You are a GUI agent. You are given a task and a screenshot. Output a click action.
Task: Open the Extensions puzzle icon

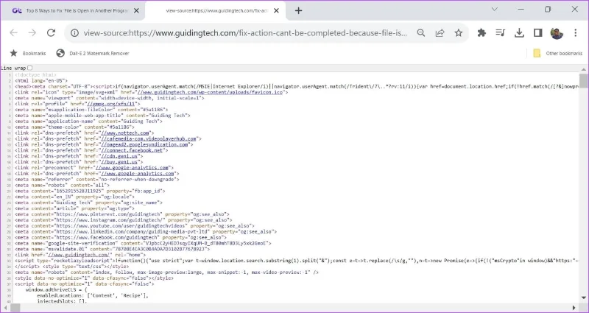click(x=482, y=33)
